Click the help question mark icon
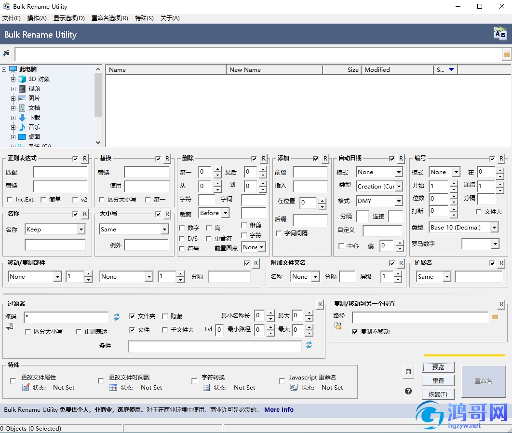 [x=408, y=391]
